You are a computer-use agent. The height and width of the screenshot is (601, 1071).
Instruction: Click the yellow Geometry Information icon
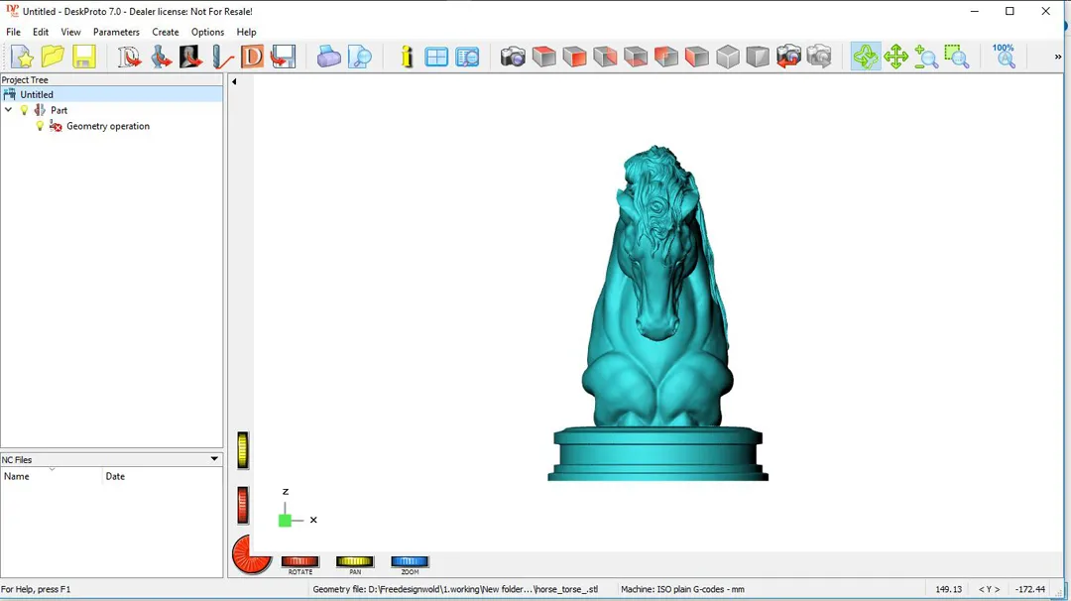[407, 57]
